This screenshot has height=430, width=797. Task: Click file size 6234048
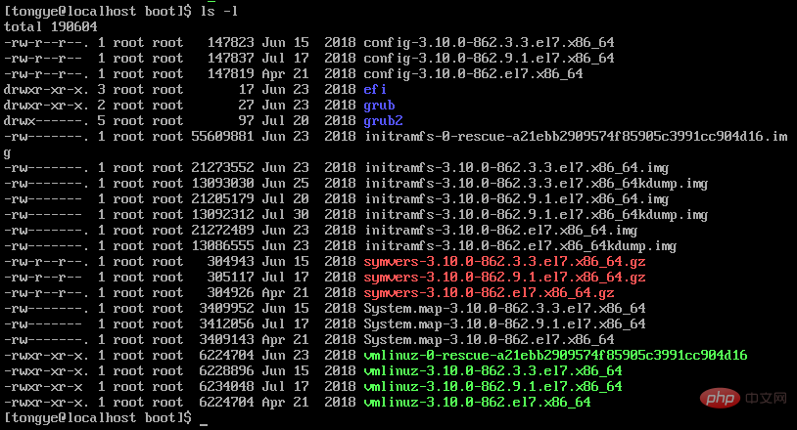coord(227,387)
